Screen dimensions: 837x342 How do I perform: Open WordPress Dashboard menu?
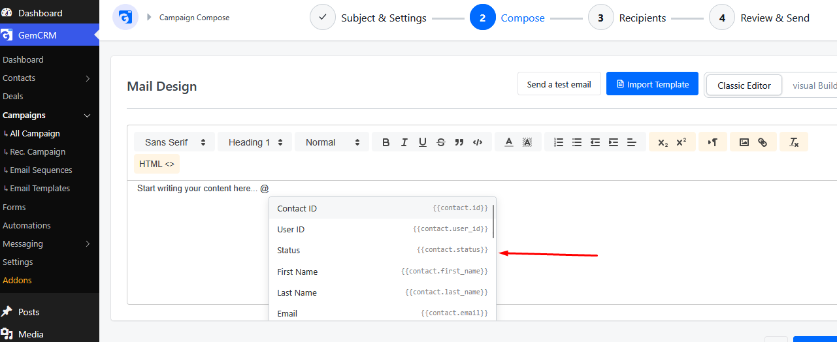tap(50, 13)
